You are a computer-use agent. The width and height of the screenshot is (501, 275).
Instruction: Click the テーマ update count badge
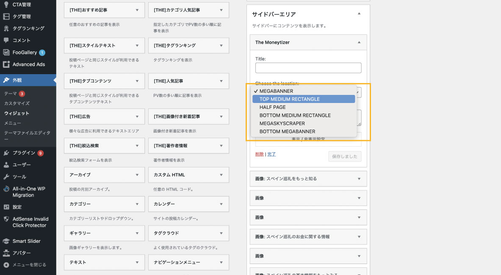click(22, 94)
